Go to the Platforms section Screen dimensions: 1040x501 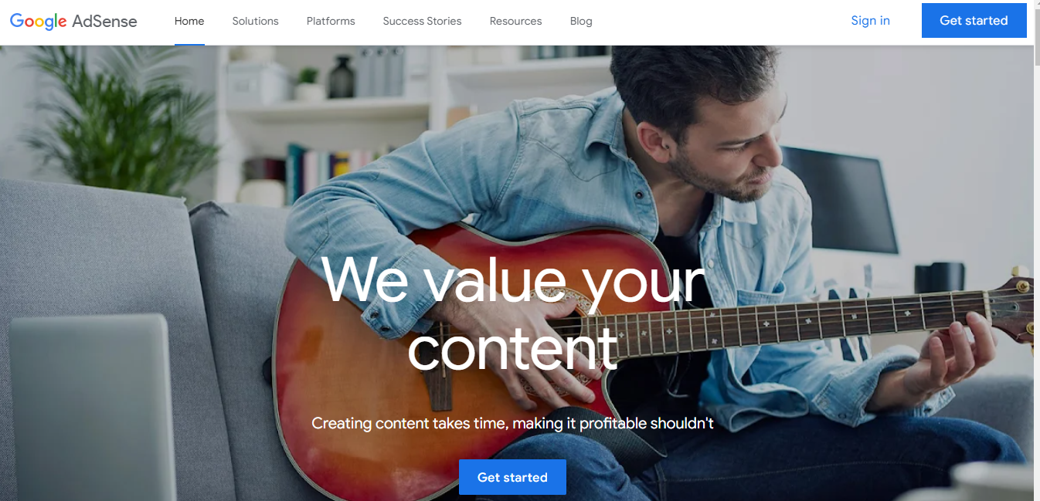coord(331,22)
